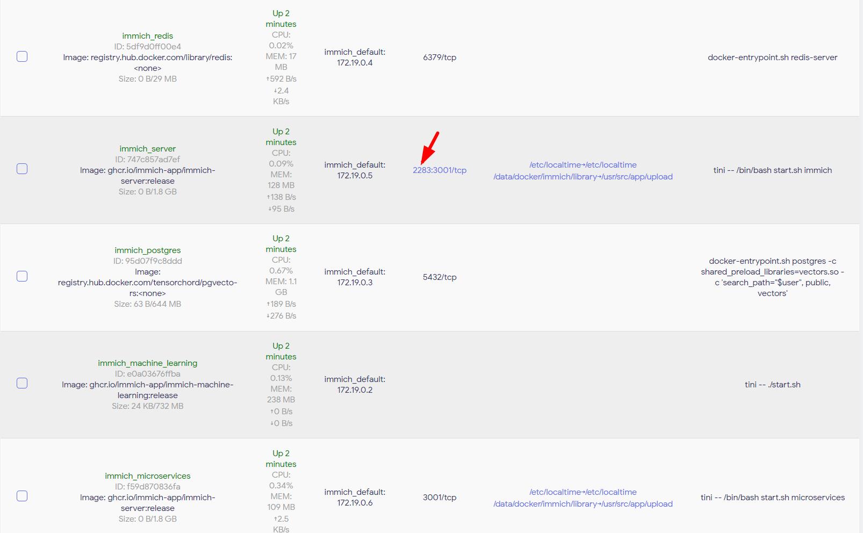863x533 pixels.
Task: Click container ID f59d870836fa
Action: pos(148,487)
